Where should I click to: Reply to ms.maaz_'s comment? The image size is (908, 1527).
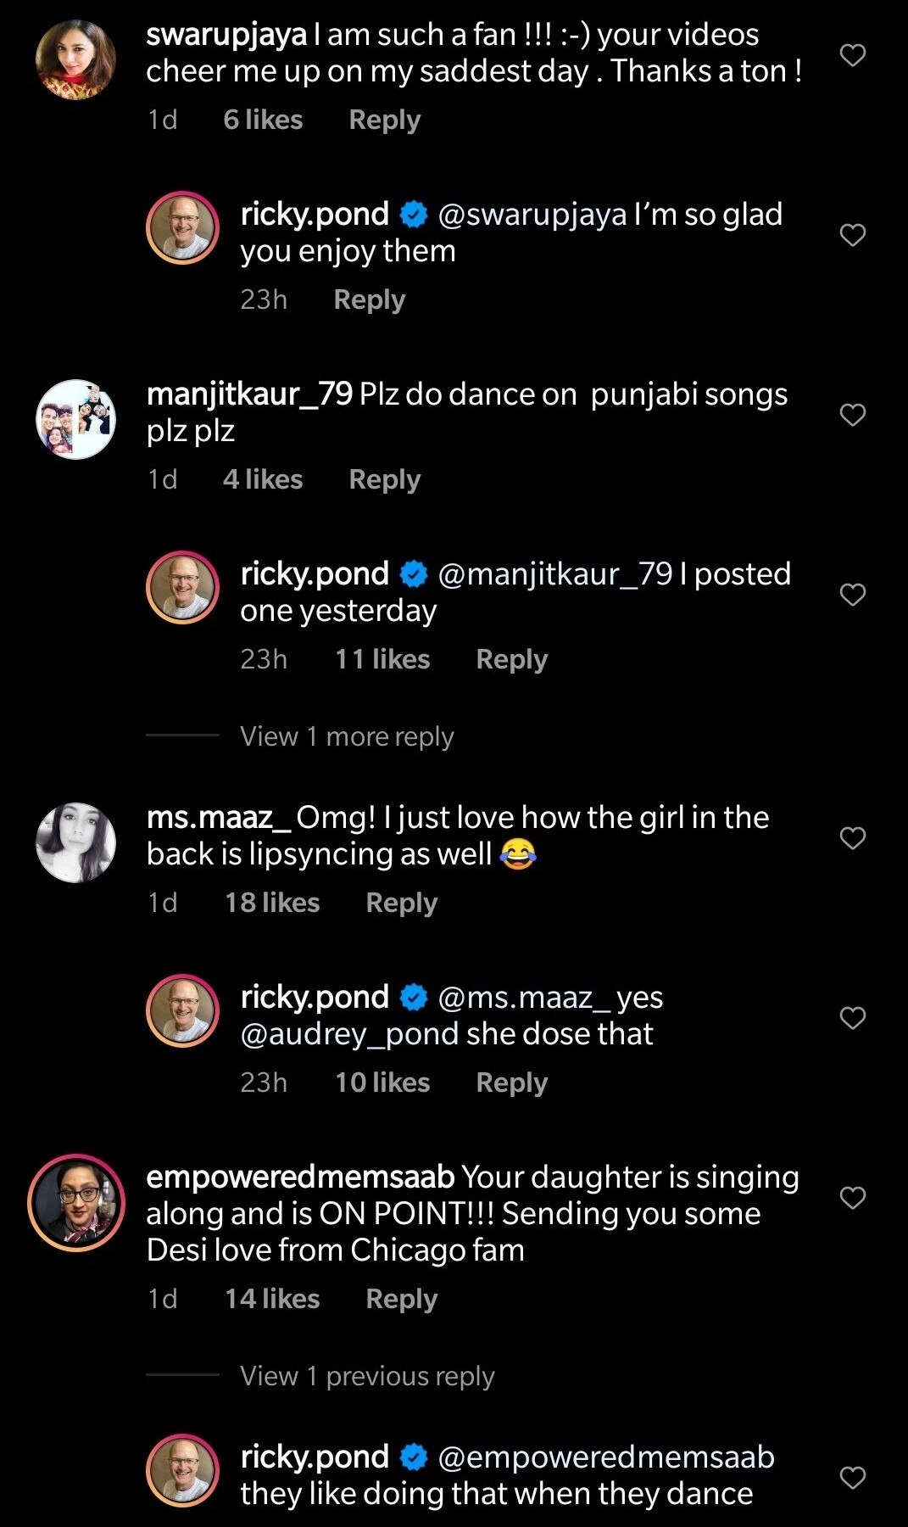[x=401, y=903]
